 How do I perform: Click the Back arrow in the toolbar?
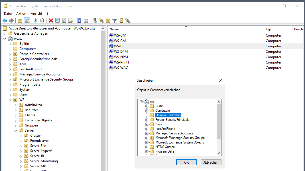[5, 20]
